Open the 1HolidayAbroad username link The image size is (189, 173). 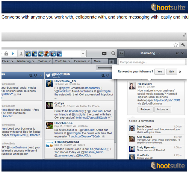coord(67,142)
